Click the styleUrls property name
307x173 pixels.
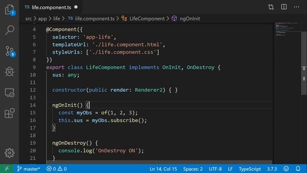point(66,52)
